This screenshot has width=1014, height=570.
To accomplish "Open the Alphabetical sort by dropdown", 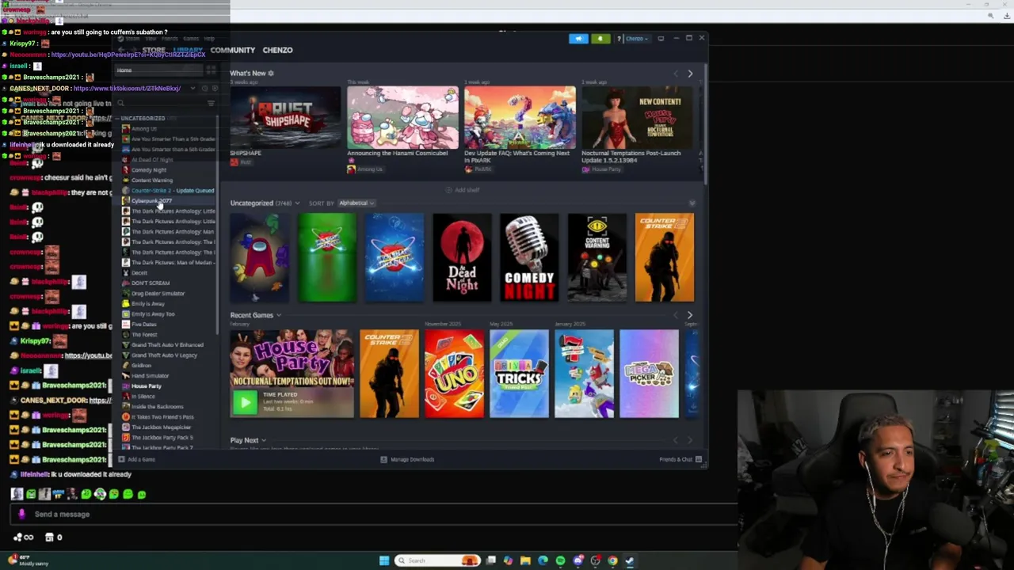I will click(x=356, y=203).
